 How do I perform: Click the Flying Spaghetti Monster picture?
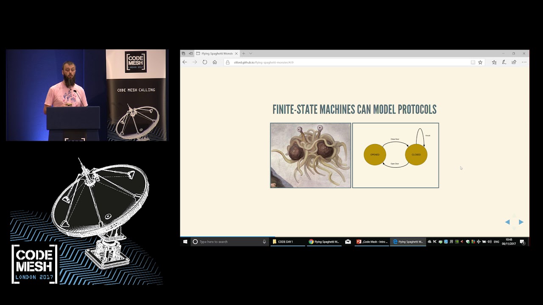pyautogui.click(x=311, y=155)
